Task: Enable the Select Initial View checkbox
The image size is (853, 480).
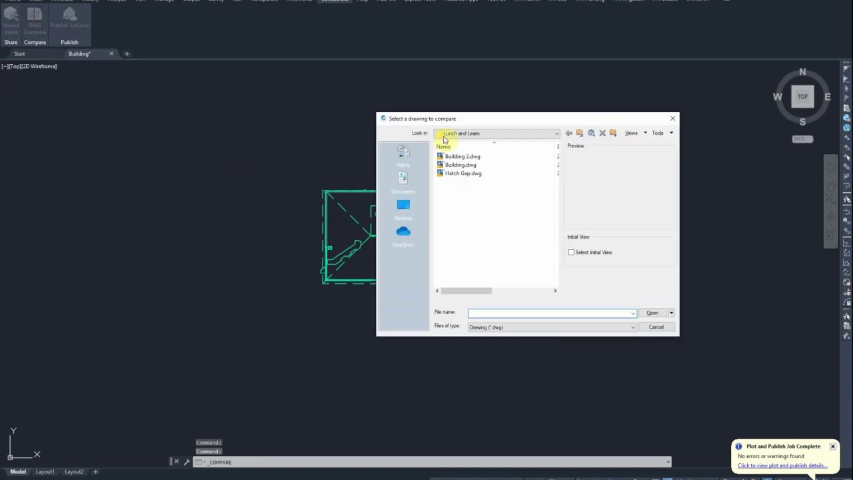Action: [x=571, y=253]
